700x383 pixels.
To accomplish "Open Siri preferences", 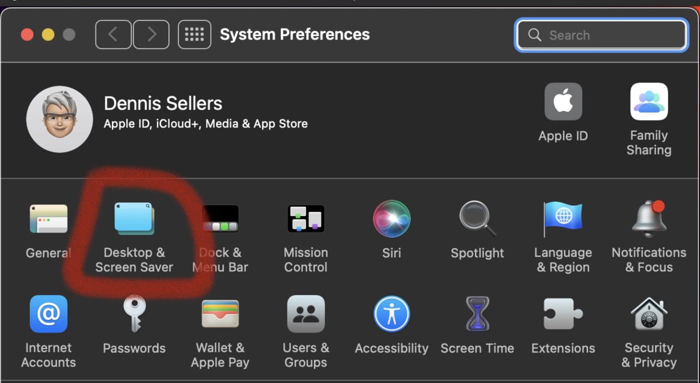I will coord(391,219).
